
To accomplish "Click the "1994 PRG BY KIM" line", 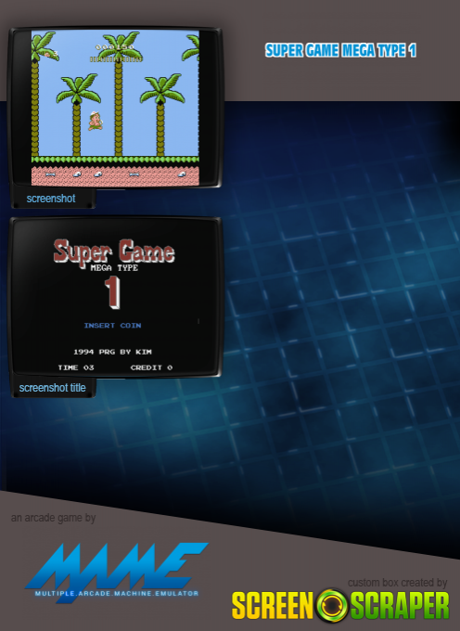I will [x=112, y=352].
